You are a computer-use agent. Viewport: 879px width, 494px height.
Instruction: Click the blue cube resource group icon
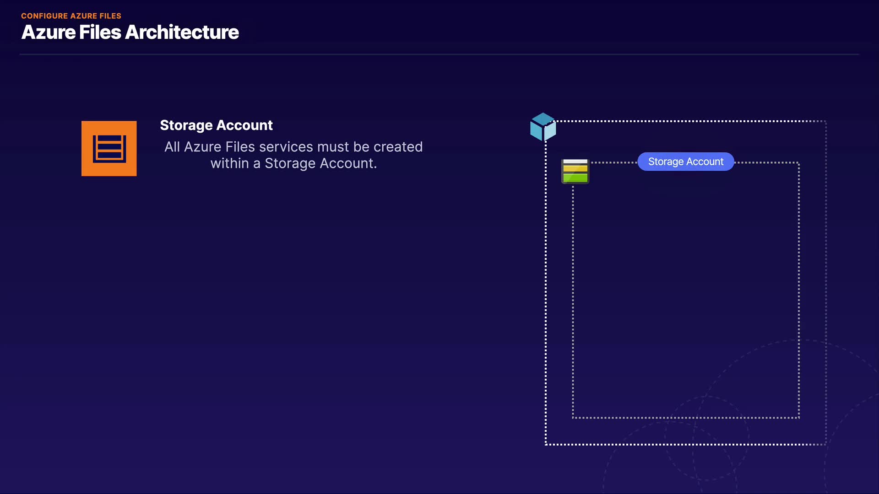[x=543, y=127]
